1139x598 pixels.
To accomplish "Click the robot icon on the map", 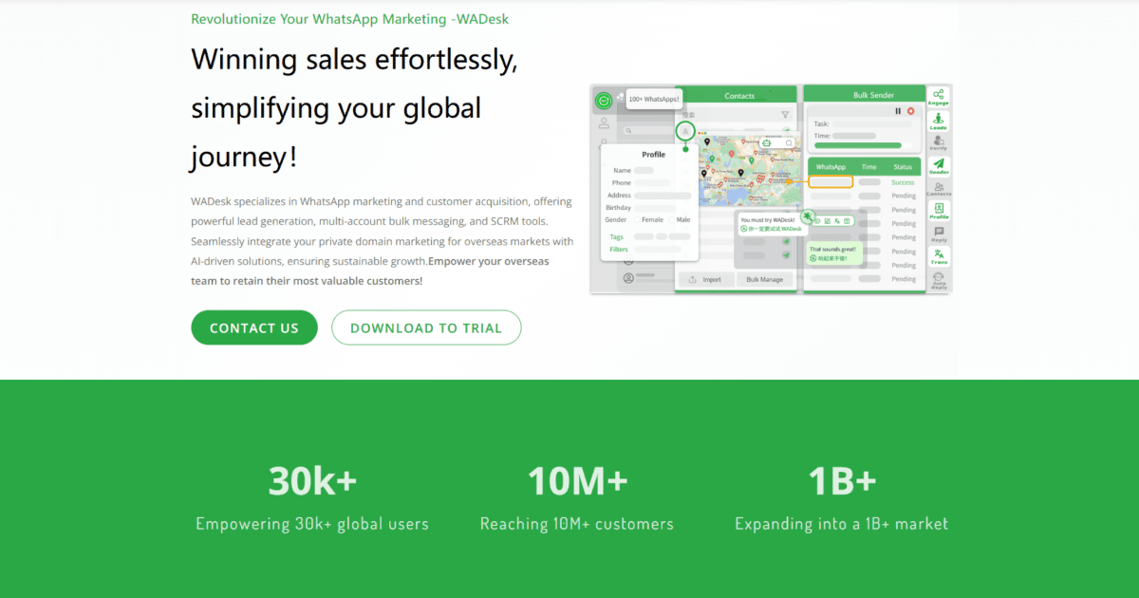I will coord(766,143).
